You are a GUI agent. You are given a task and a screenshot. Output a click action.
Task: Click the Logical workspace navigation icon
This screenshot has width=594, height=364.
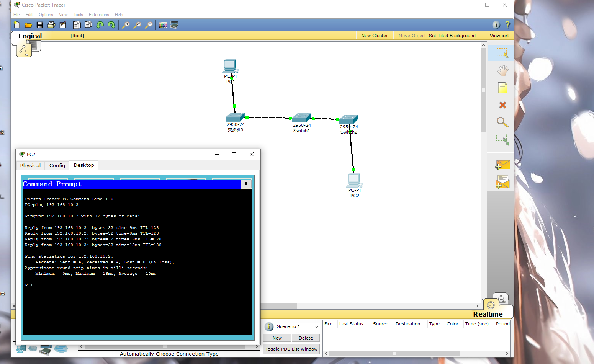pos(24,50)
